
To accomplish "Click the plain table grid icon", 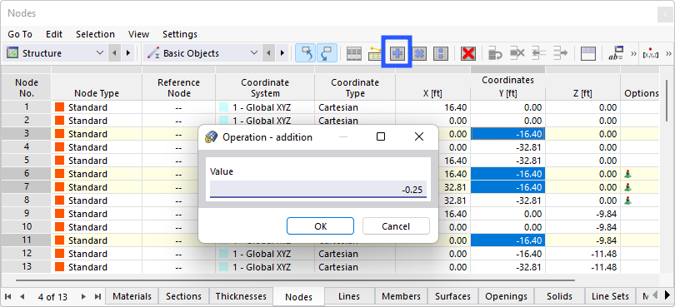I will tap(354, 53).
